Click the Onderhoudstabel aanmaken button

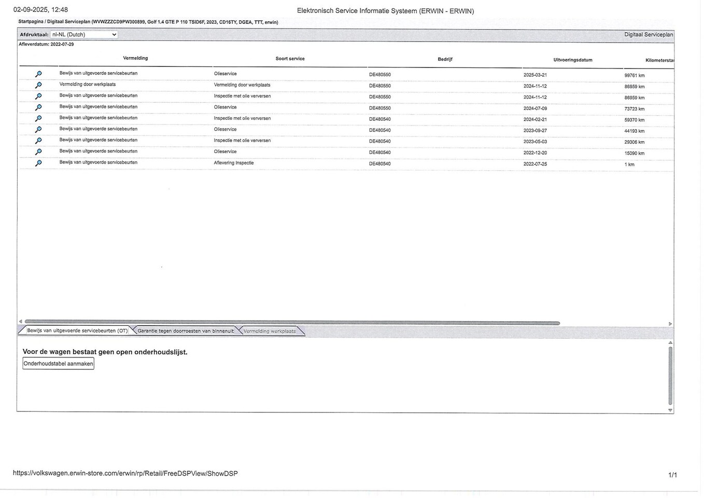tap(59, 364)
